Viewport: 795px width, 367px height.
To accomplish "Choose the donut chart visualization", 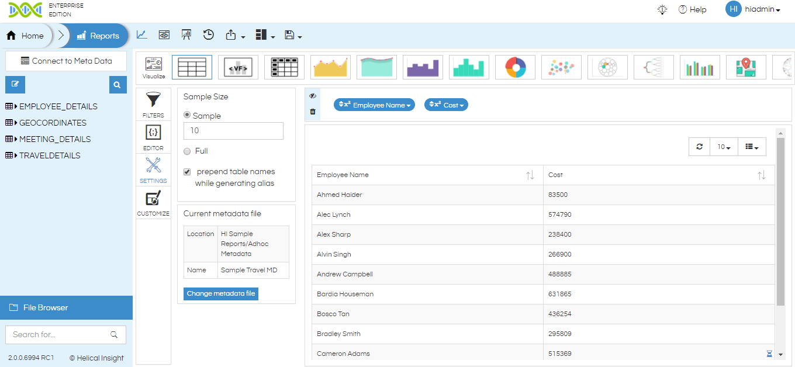I will [x=515, y=67].
